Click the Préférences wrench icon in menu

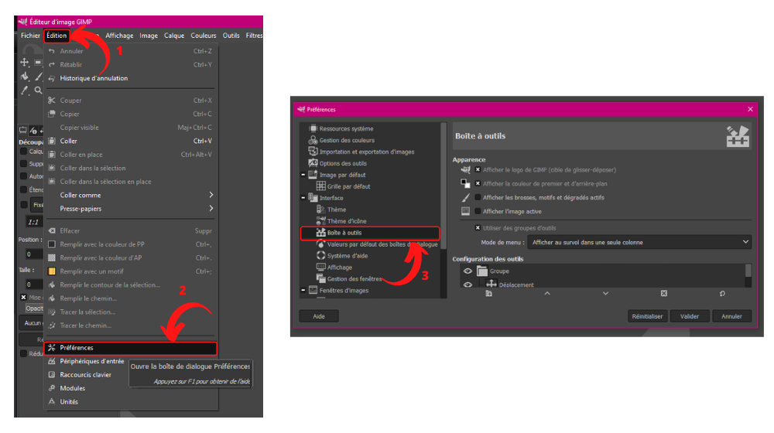tap(51, 348)
